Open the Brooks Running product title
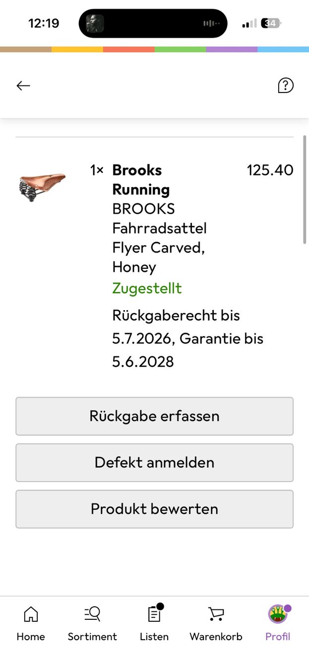Image resolution: width=309 pixels, height=671 pixels. pos(141,179)
